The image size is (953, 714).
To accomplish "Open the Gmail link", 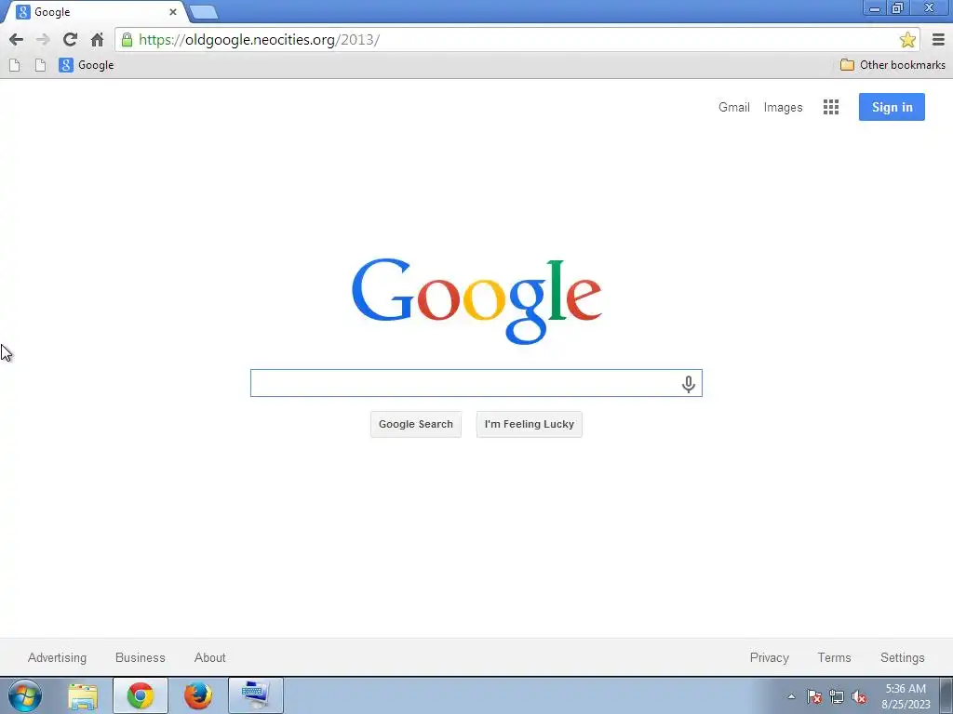I will click(x=734, y=108).
